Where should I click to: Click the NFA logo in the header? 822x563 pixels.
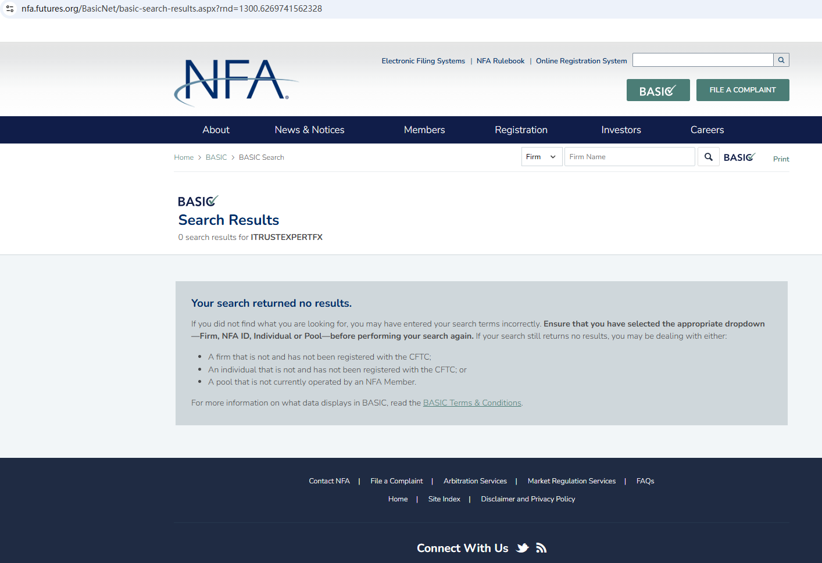(x=235, y=82)
